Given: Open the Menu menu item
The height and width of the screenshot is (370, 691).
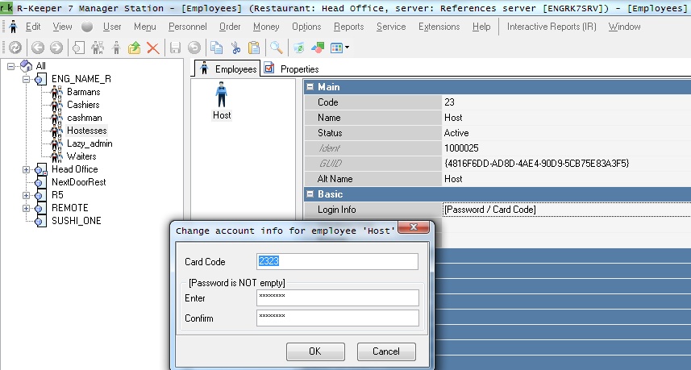Looking at the screenshot, I should tap(145, 27).
